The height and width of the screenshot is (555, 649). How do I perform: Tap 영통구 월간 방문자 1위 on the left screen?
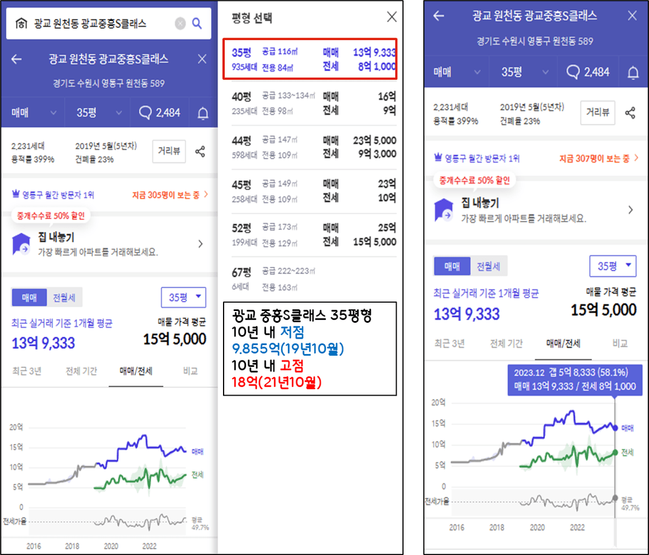(58, 195)
